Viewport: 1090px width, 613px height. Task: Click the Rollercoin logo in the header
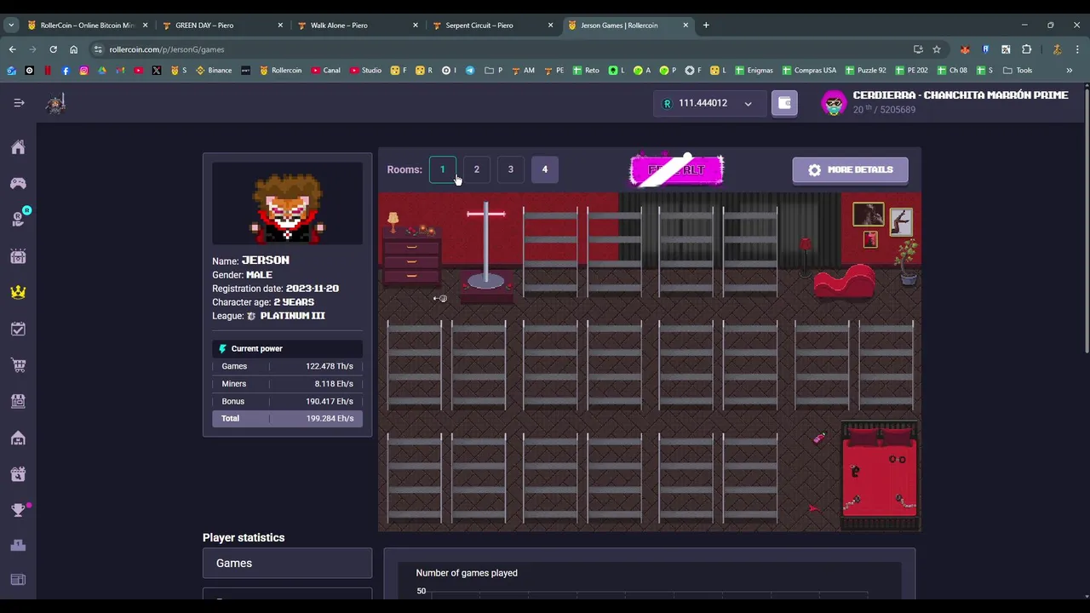tap(56, 104)
